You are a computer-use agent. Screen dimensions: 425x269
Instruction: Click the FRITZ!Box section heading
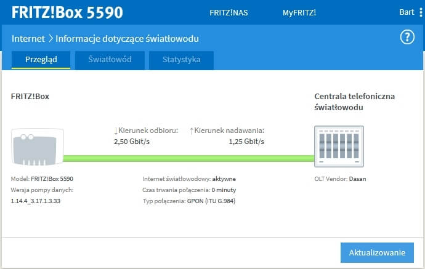pos(30,97)
